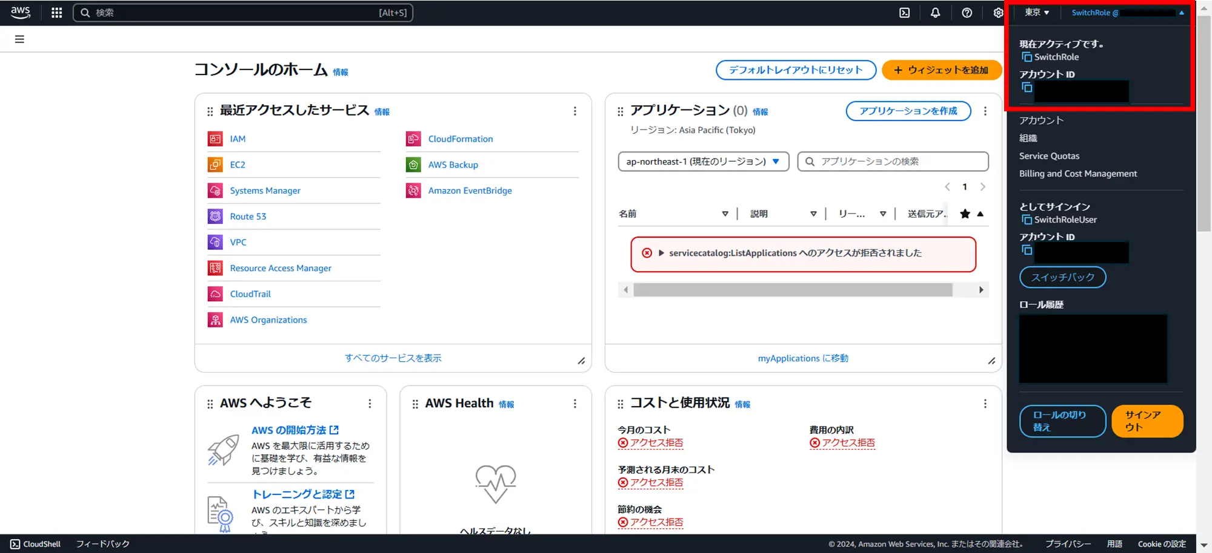Open the help question mark icon

click(x=967, y=13)
